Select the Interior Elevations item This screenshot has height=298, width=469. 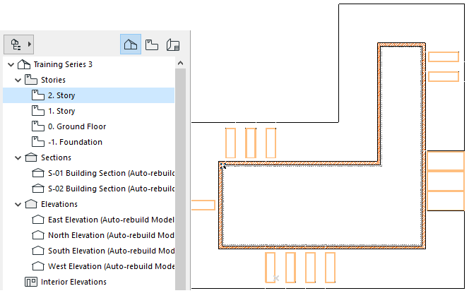click(73, 282)
